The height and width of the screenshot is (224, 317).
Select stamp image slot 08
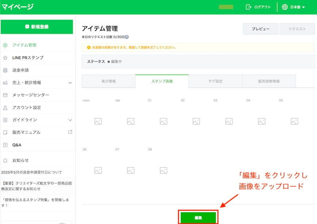(x=163, y=170)
